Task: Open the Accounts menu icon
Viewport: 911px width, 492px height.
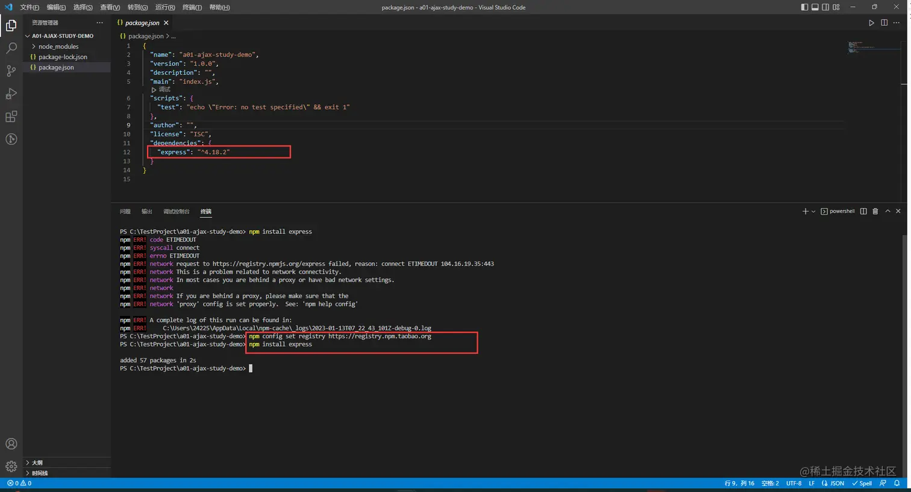Action: pyautogui.click(x=11, y=444)
